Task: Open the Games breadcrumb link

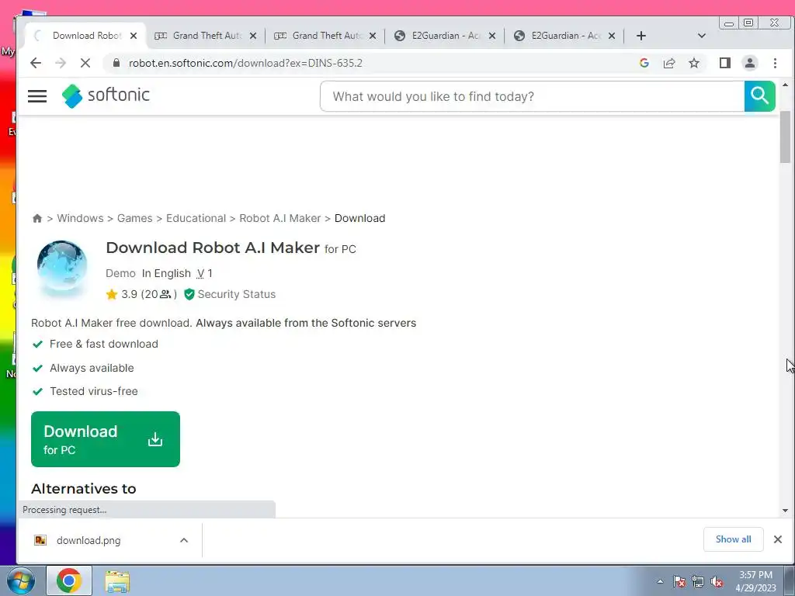Action: [134, 218]
